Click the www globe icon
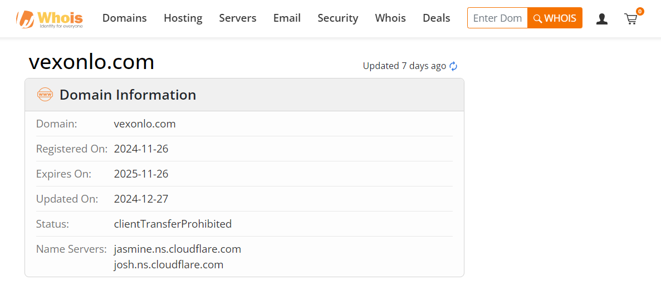Image resolution: width=661 pixels, height=285 pixels. click(x=45, y=95)
